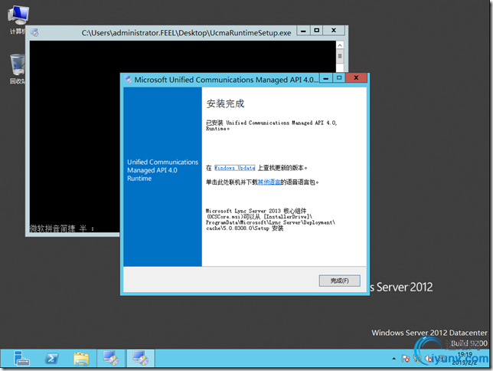
Task: Click the installer icon in UCMA dialog title bar
Action: [128, 80]
